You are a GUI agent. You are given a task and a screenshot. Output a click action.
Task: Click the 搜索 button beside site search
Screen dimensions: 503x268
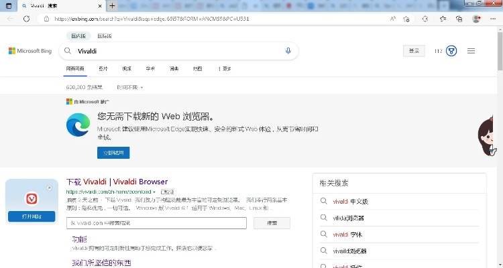click(272, 223)
